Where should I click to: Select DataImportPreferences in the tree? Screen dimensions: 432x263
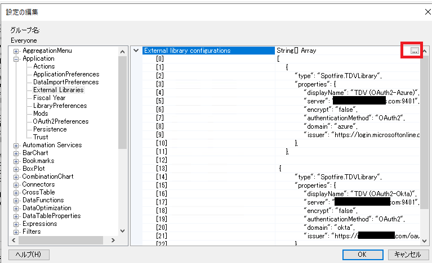click(x=66, y=82)
